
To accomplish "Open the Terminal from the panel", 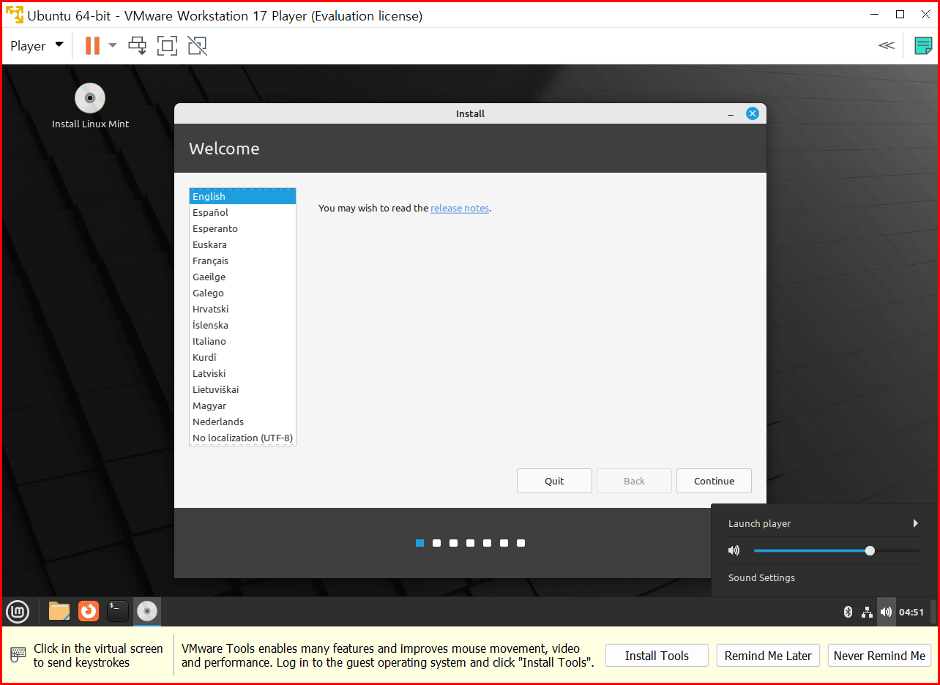I will point(118,610).
